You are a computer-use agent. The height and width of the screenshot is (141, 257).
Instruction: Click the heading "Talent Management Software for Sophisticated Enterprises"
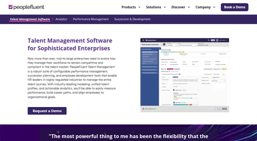pyautogui.click(x=70, y=44)
